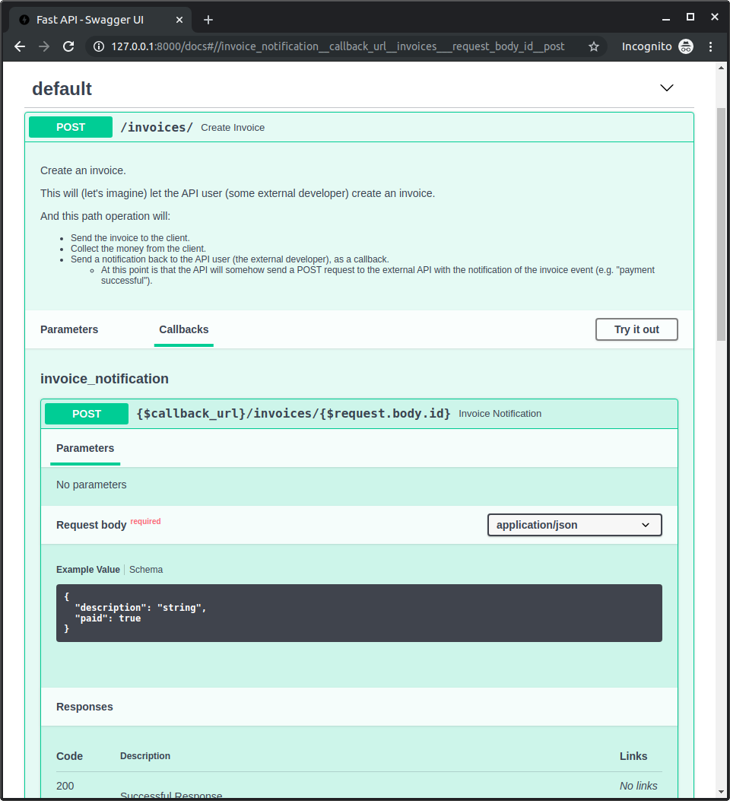Reload the Swagger UI page
Image resolution: width=730 pixels, height=801 pixels.
pos(68,46)
